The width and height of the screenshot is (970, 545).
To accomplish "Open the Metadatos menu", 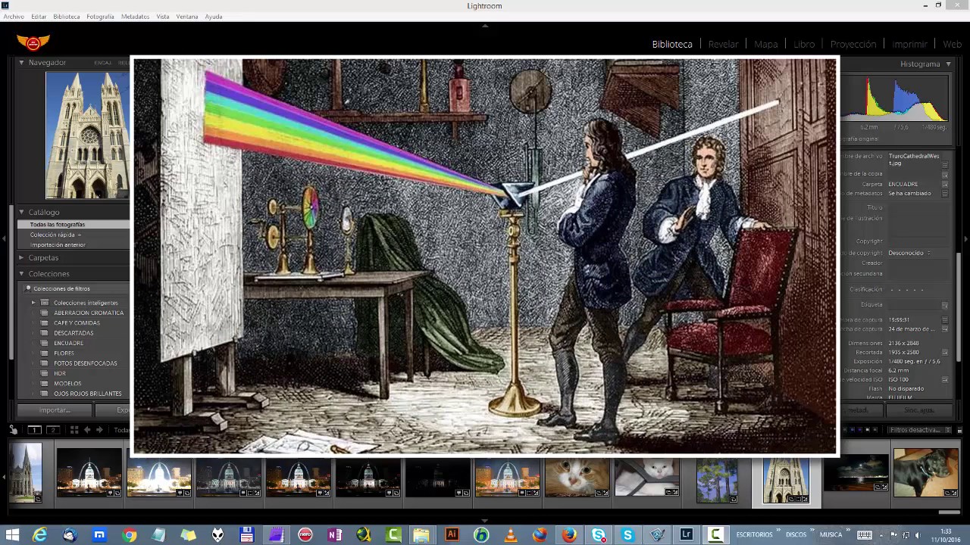I will pyautogui.click(x=135, y=17).
